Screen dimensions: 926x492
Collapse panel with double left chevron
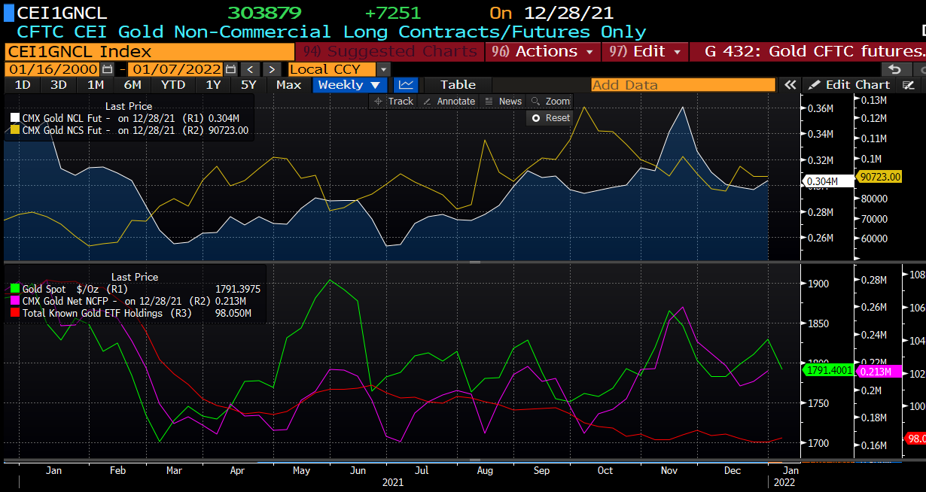click(x=790, y=85)
